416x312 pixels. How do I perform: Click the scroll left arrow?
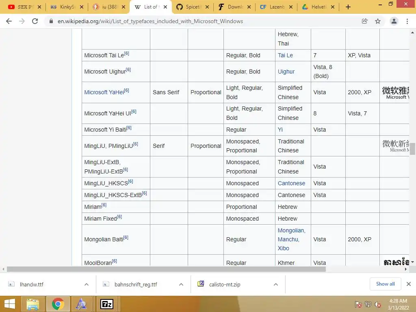tap(3, 269)
